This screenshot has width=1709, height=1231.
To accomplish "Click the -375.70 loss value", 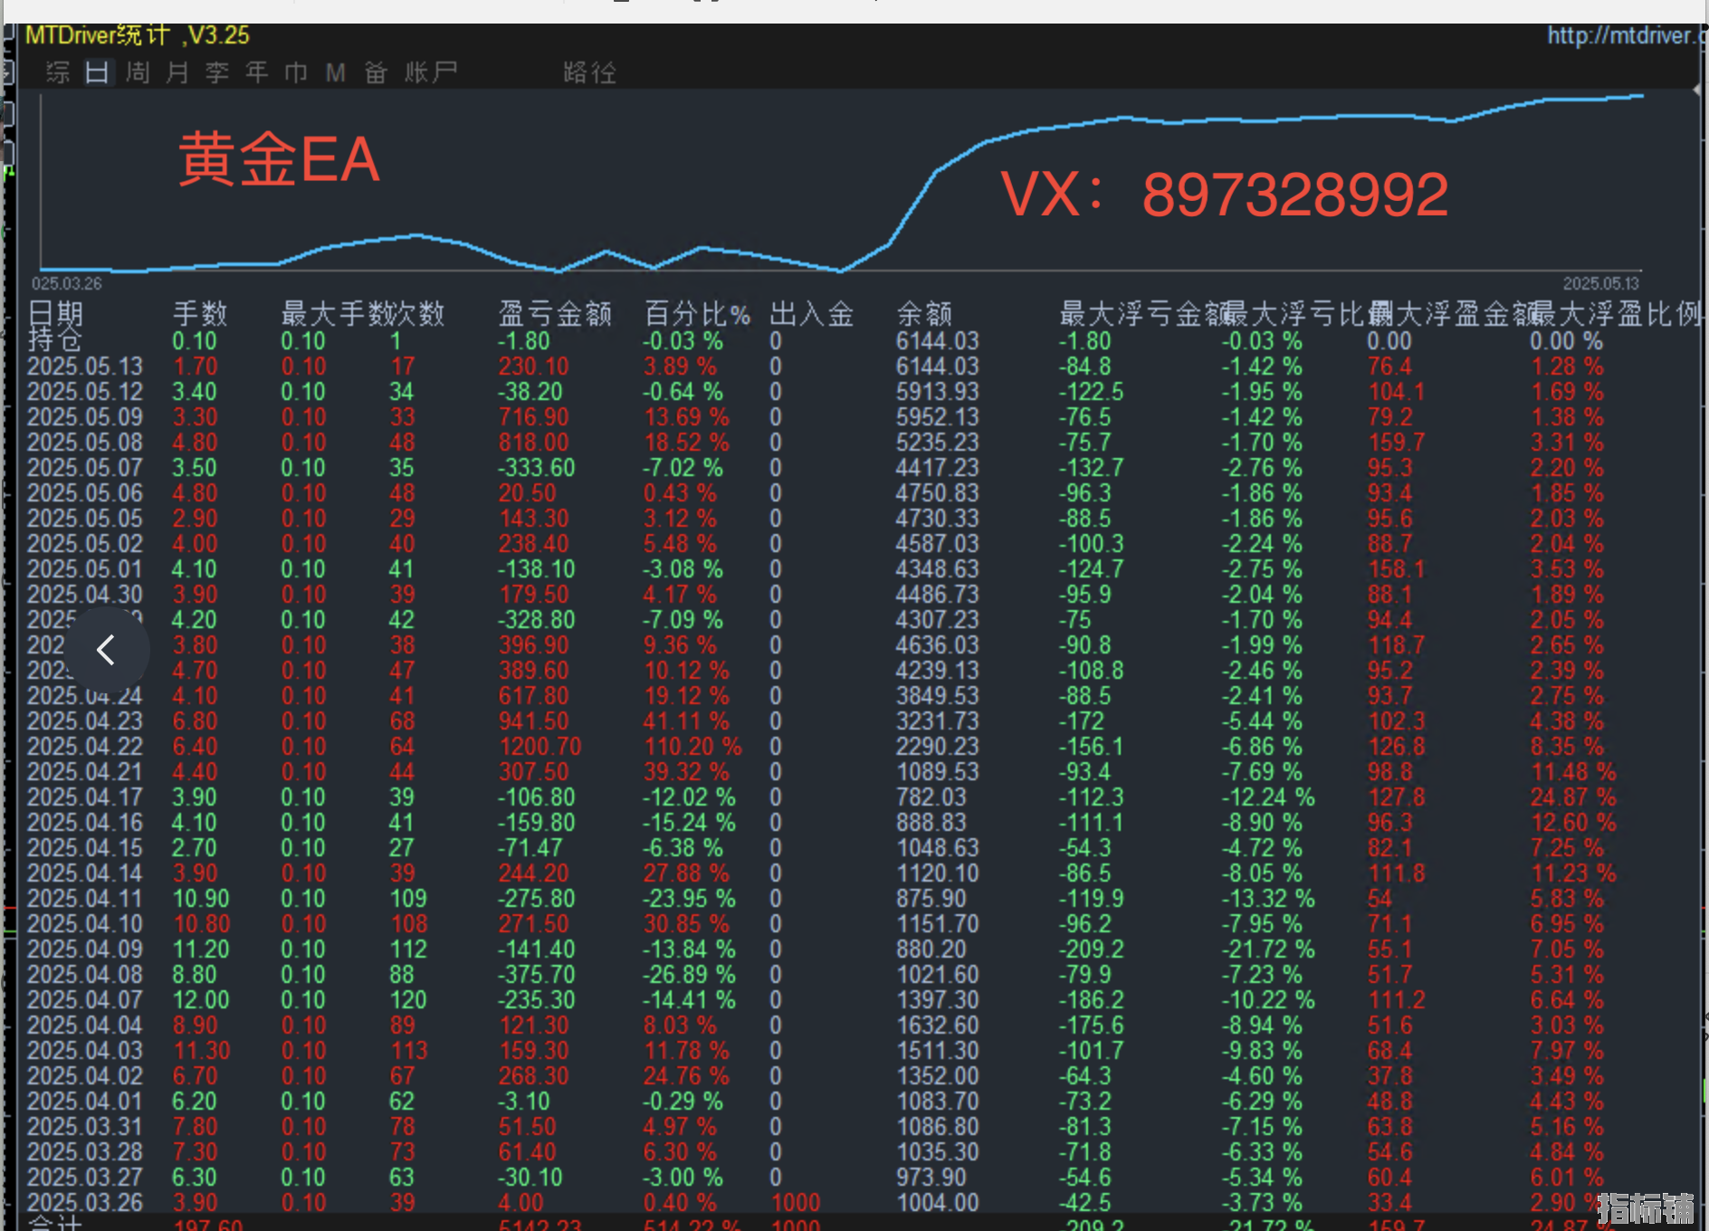I will (x=536, y=975).
